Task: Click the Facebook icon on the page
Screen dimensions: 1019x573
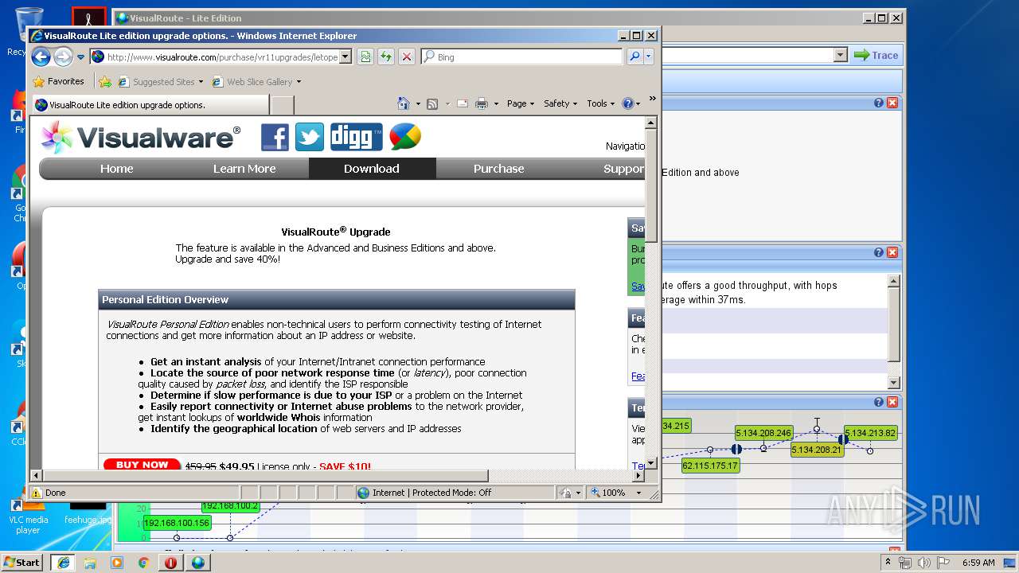Action: pos(275,137)
